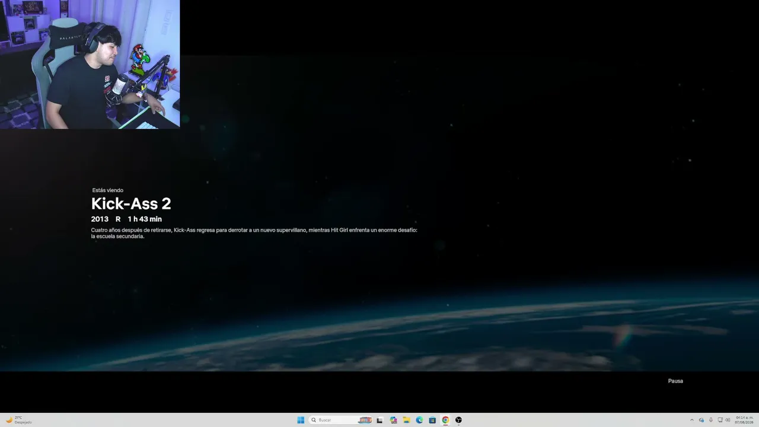Click the "1 h 43 min" duration
759x427 pixels.
pos(145,219)
